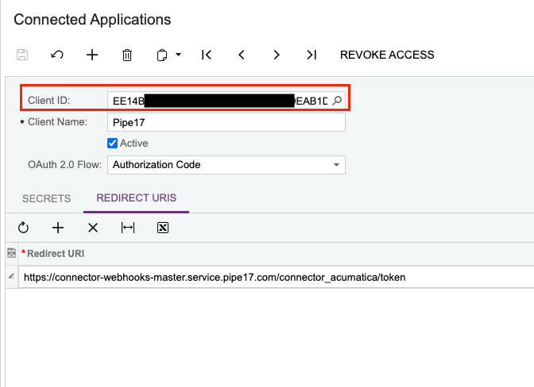Viewport: 534px width, 387px height.
Task: Switch to the SECRETS tab
Action: click(x=47, y=198)
